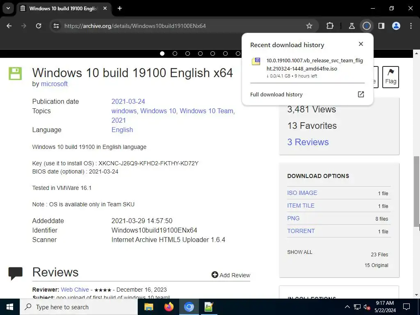420x315 pixels.
Task: Click the Reviews speech bubble icon
Action: point(15,273)
